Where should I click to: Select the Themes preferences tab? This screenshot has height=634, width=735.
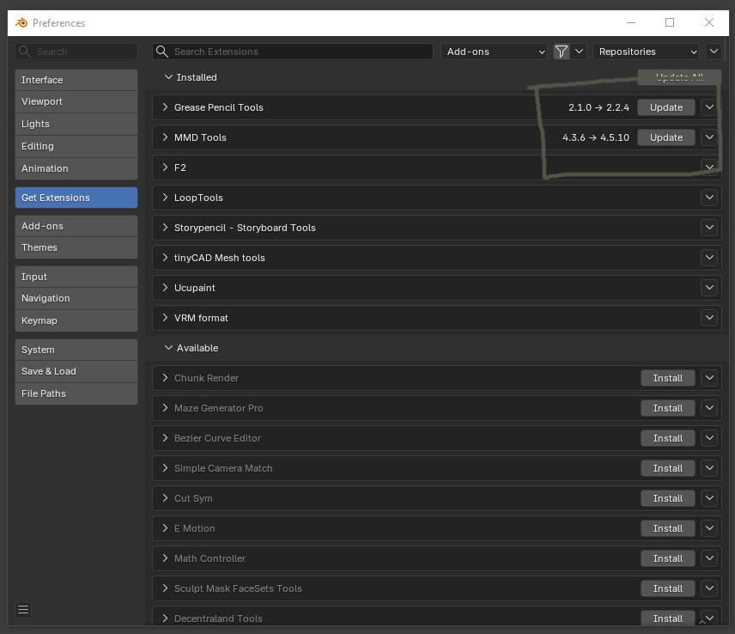click(x=76, y=247)
